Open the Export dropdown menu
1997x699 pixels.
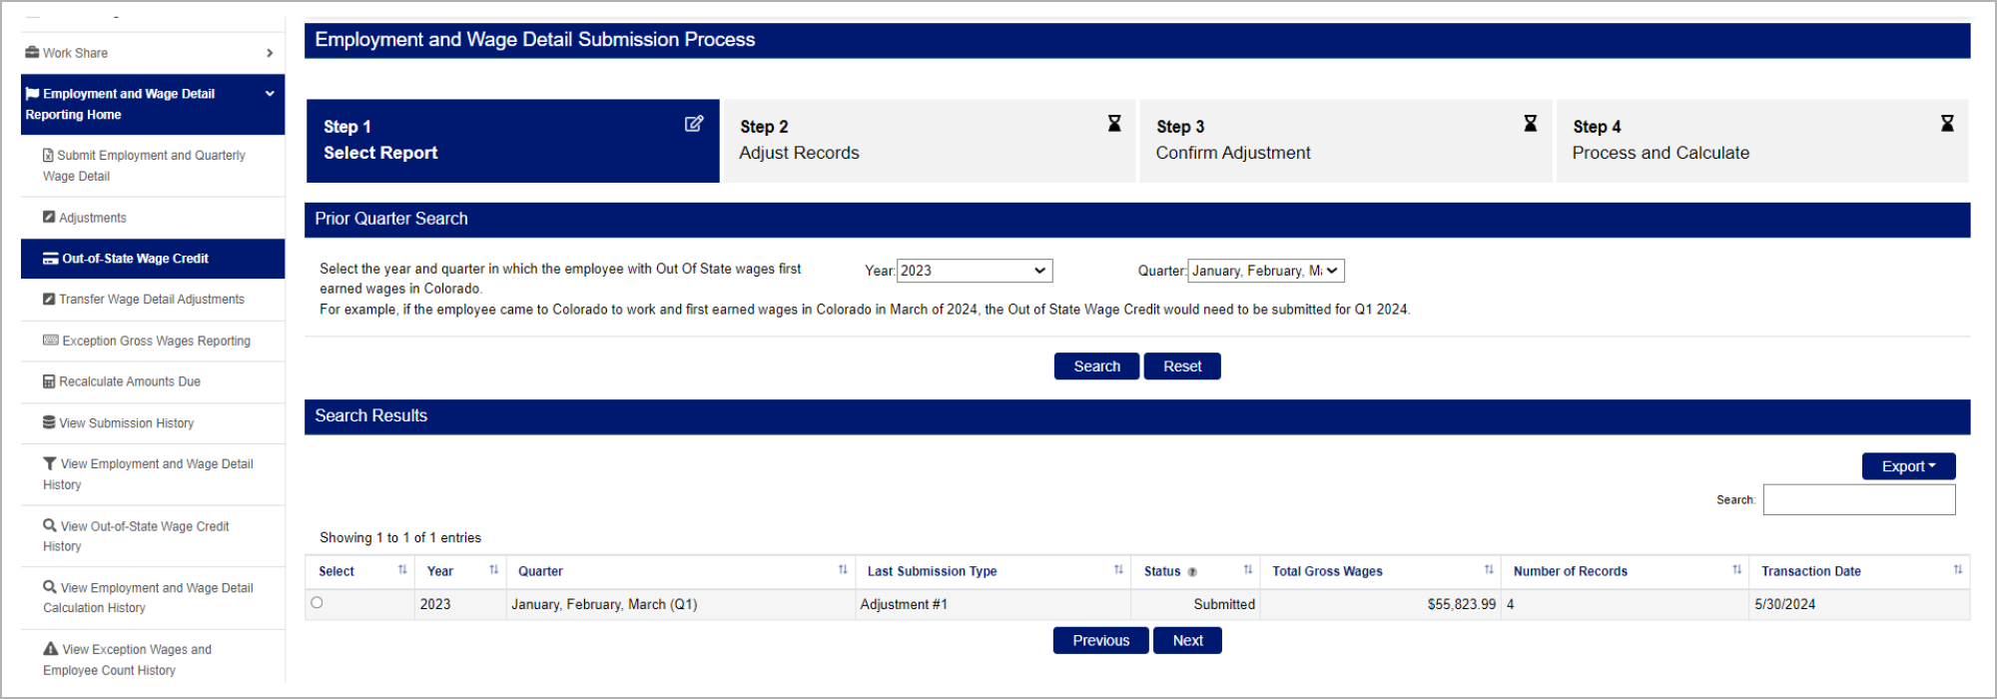point(1908,466)
